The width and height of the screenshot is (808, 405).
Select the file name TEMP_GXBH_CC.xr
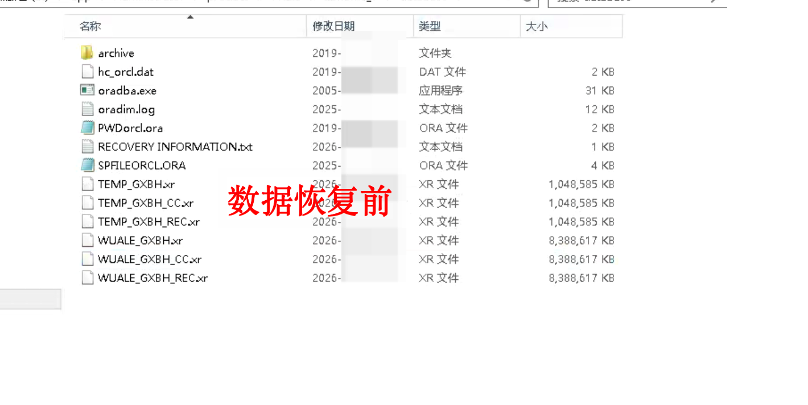(146, 203)
